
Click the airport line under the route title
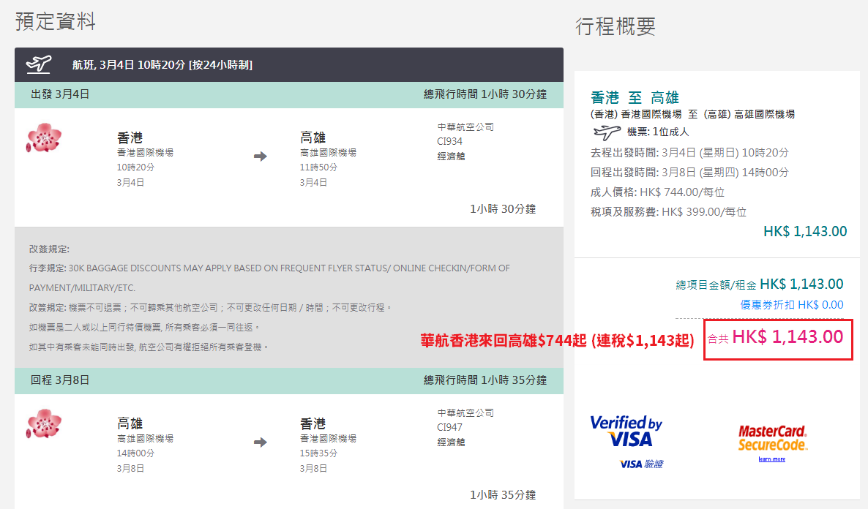(x=692, y=115)
